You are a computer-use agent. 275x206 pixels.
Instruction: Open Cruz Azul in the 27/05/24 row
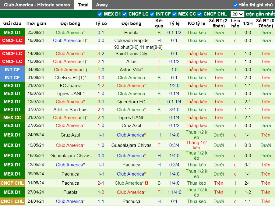point(131,126)
